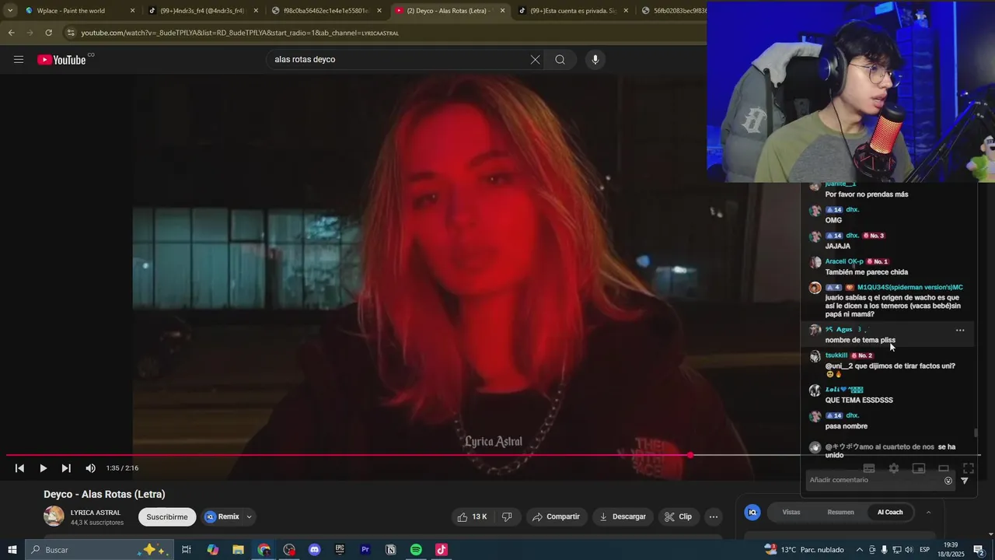995x560 pixels.
Task: Open the weather widget 13°C
Action: pyautogui.click(x=805, y=550)
